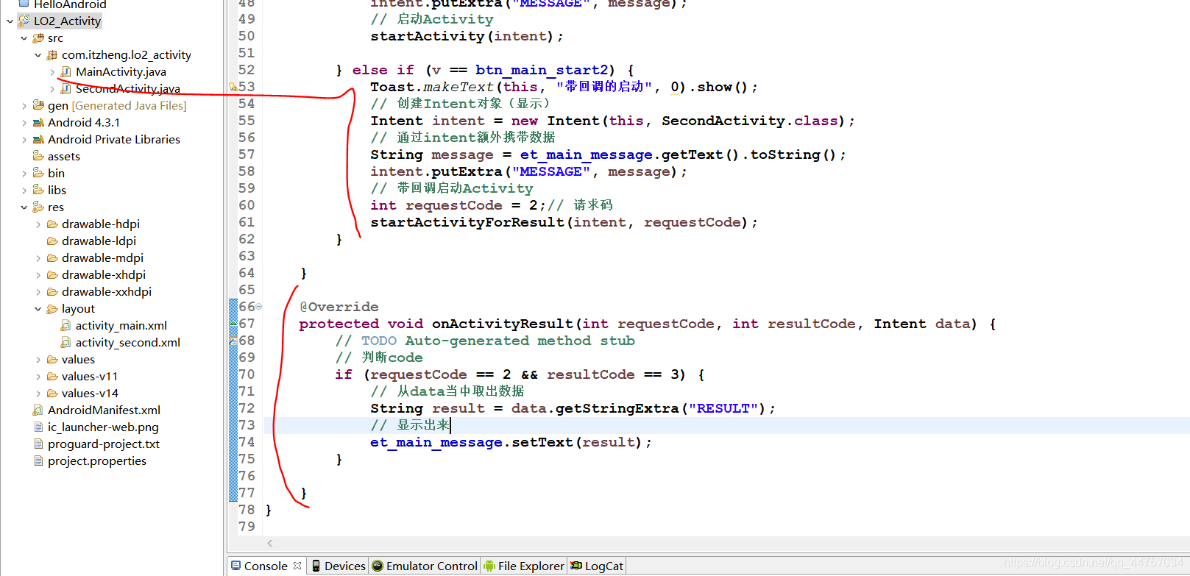The width and height of the screenshot is (1190, 576).
Task: Collapse the res folder
Action: (24, 207)
